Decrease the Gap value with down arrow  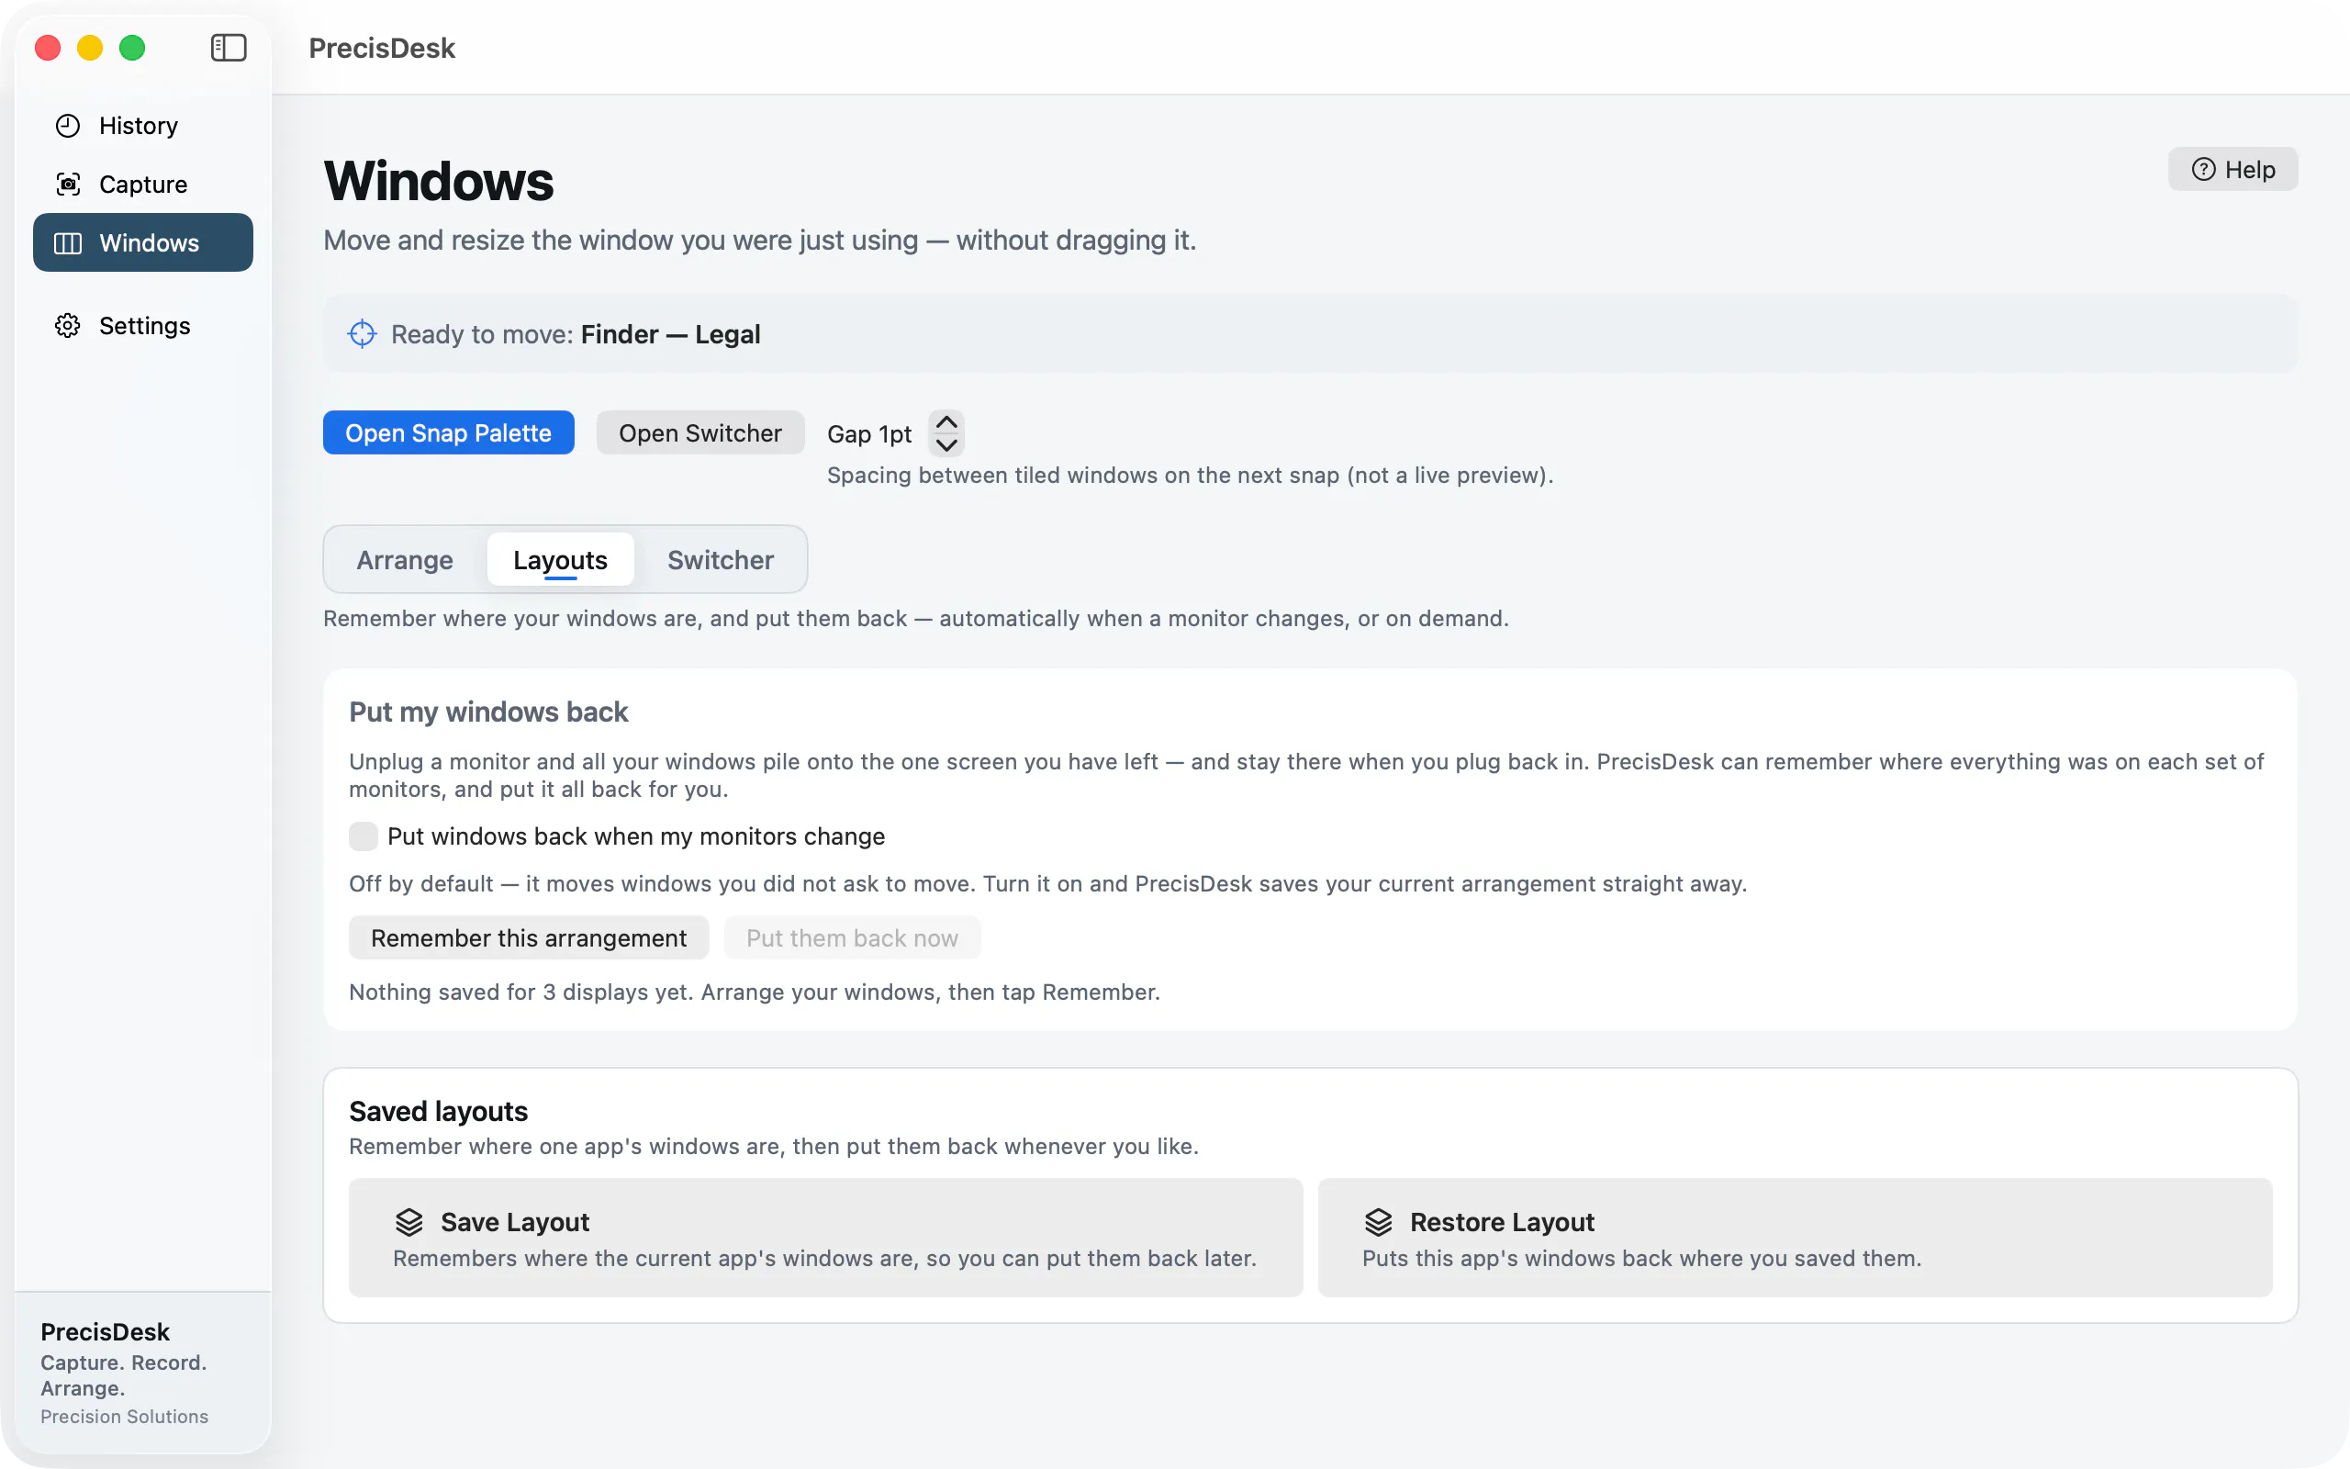tap(946, 445)
